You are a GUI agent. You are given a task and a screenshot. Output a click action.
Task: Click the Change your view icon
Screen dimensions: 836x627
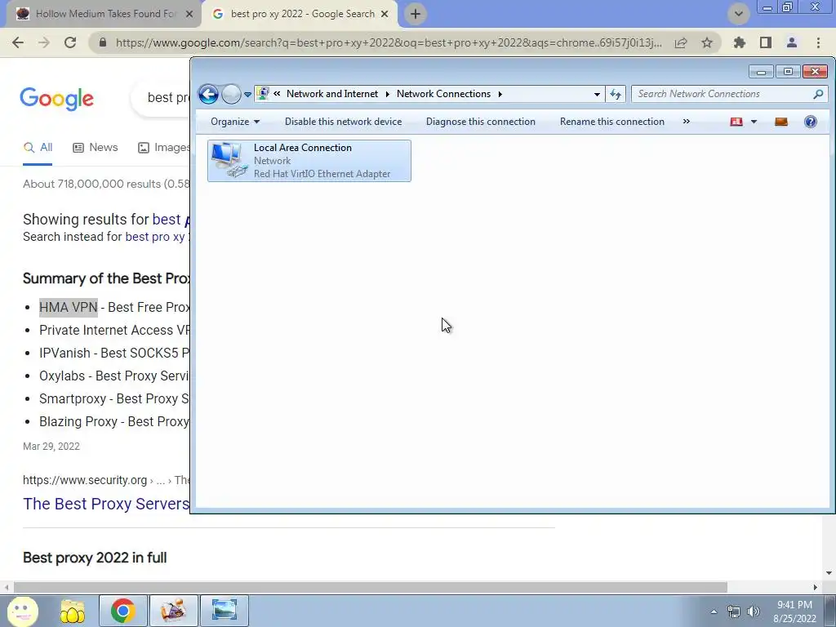(736, 122)
